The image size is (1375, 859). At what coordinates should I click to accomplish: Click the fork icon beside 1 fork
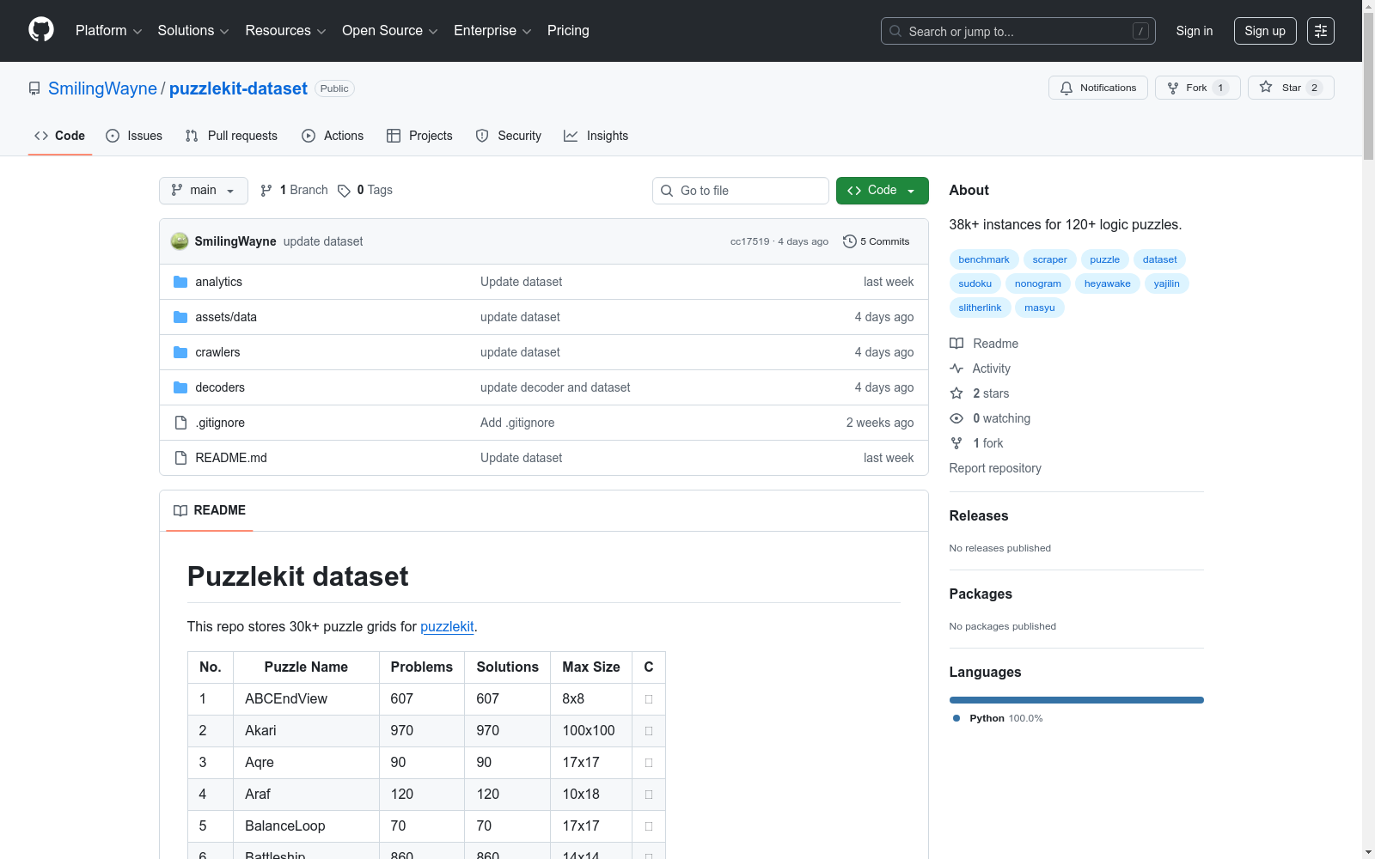956,443
